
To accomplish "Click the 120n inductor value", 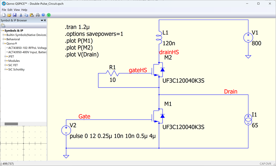I will click(169, 43).
